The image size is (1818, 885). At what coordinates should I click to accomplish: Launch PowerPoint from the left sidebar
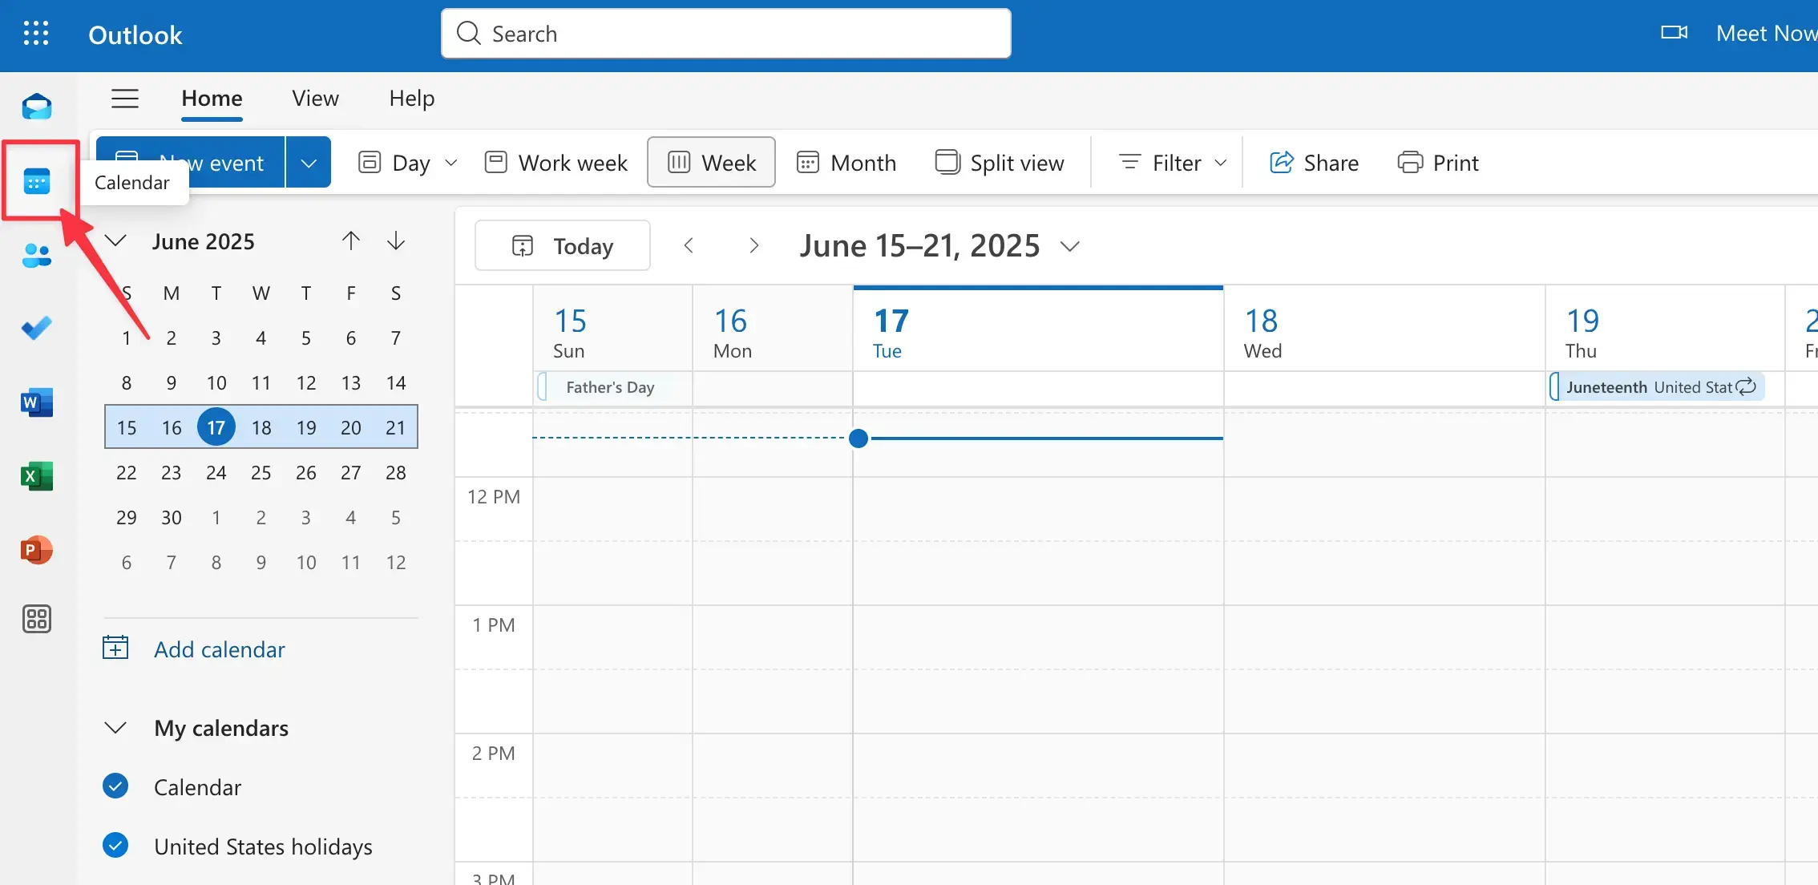coord(37,550)
